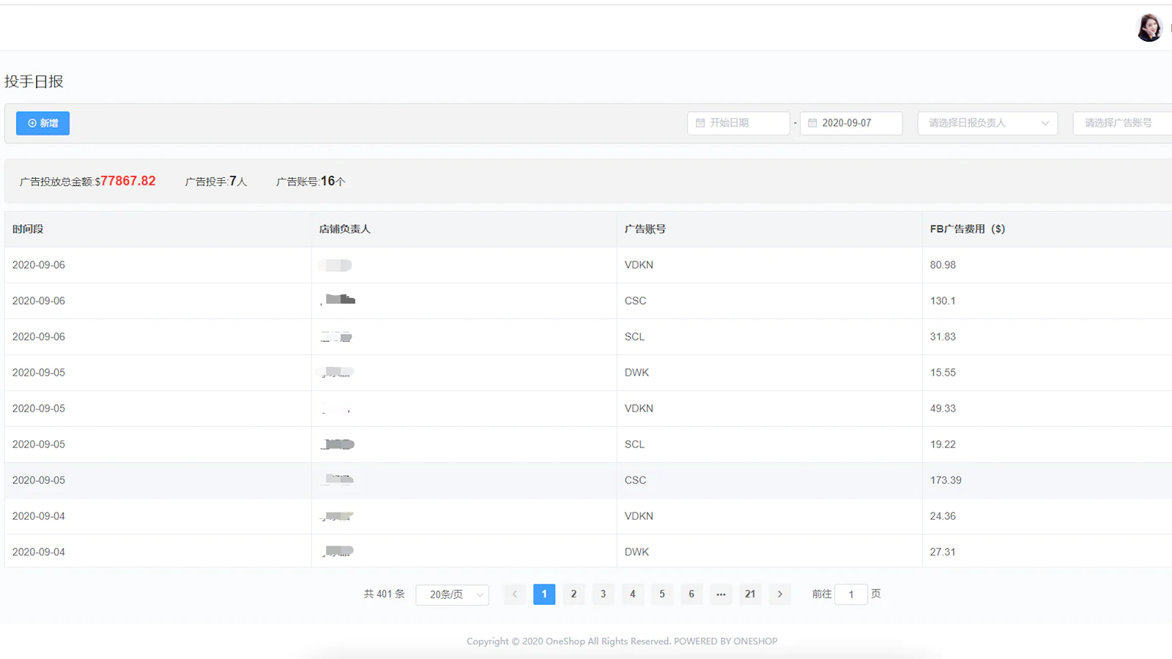Click the 时间段 column header
Image resolution: width=1172 pixels, height=659 pixels.
tap(28, 229)
